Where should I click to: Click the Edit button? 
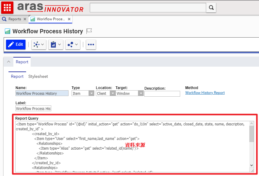16,45
